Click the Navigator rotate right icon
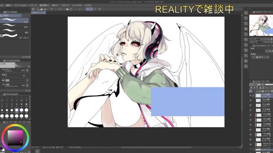Screen dimensions: 273x153 pyautogui.click(x=269, y=42)
